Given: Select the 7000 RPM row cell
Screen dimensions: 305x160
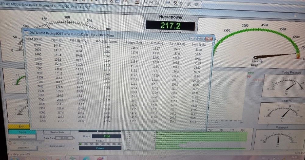Looking at the screenshot, I should 39,68.
